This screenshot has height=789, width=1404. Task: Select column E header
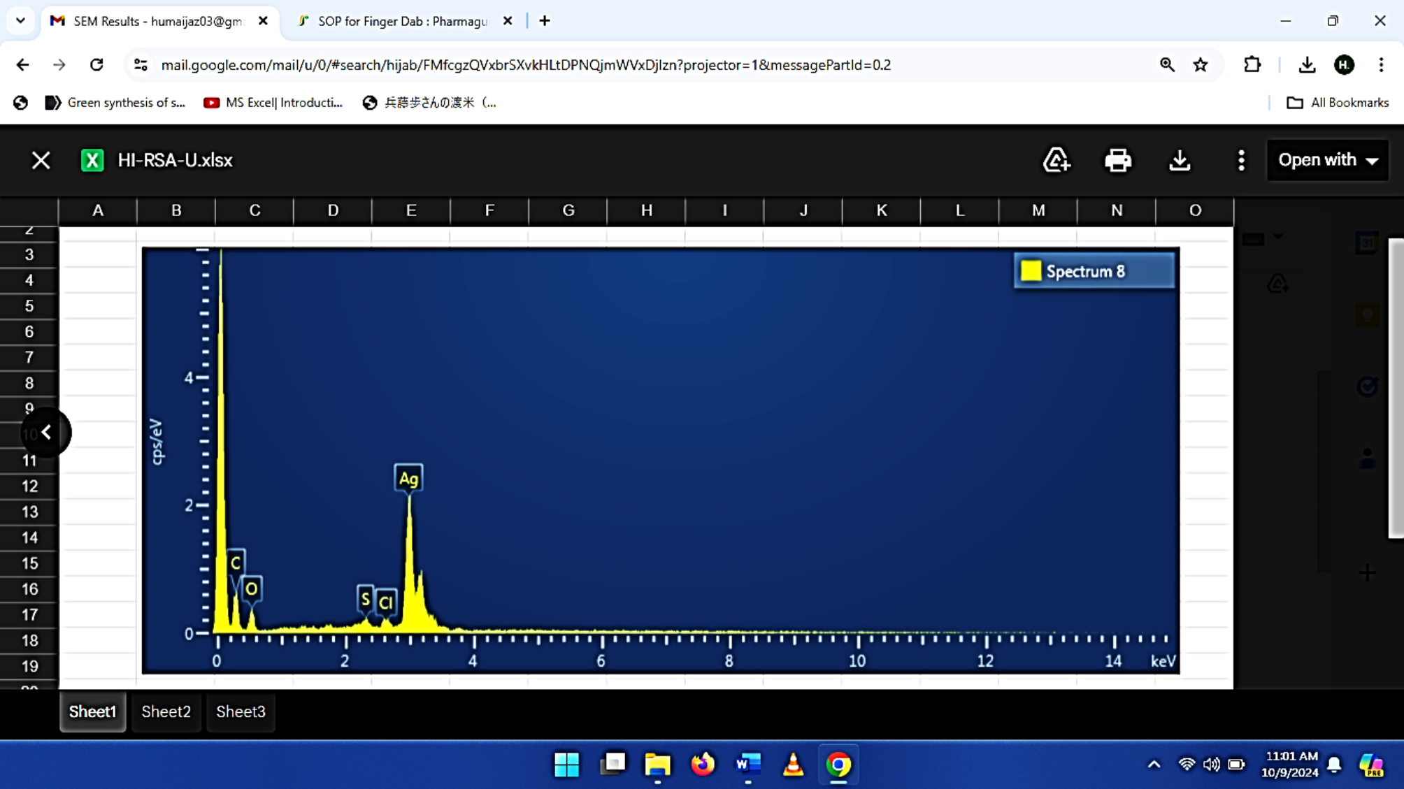click(411, 210)
